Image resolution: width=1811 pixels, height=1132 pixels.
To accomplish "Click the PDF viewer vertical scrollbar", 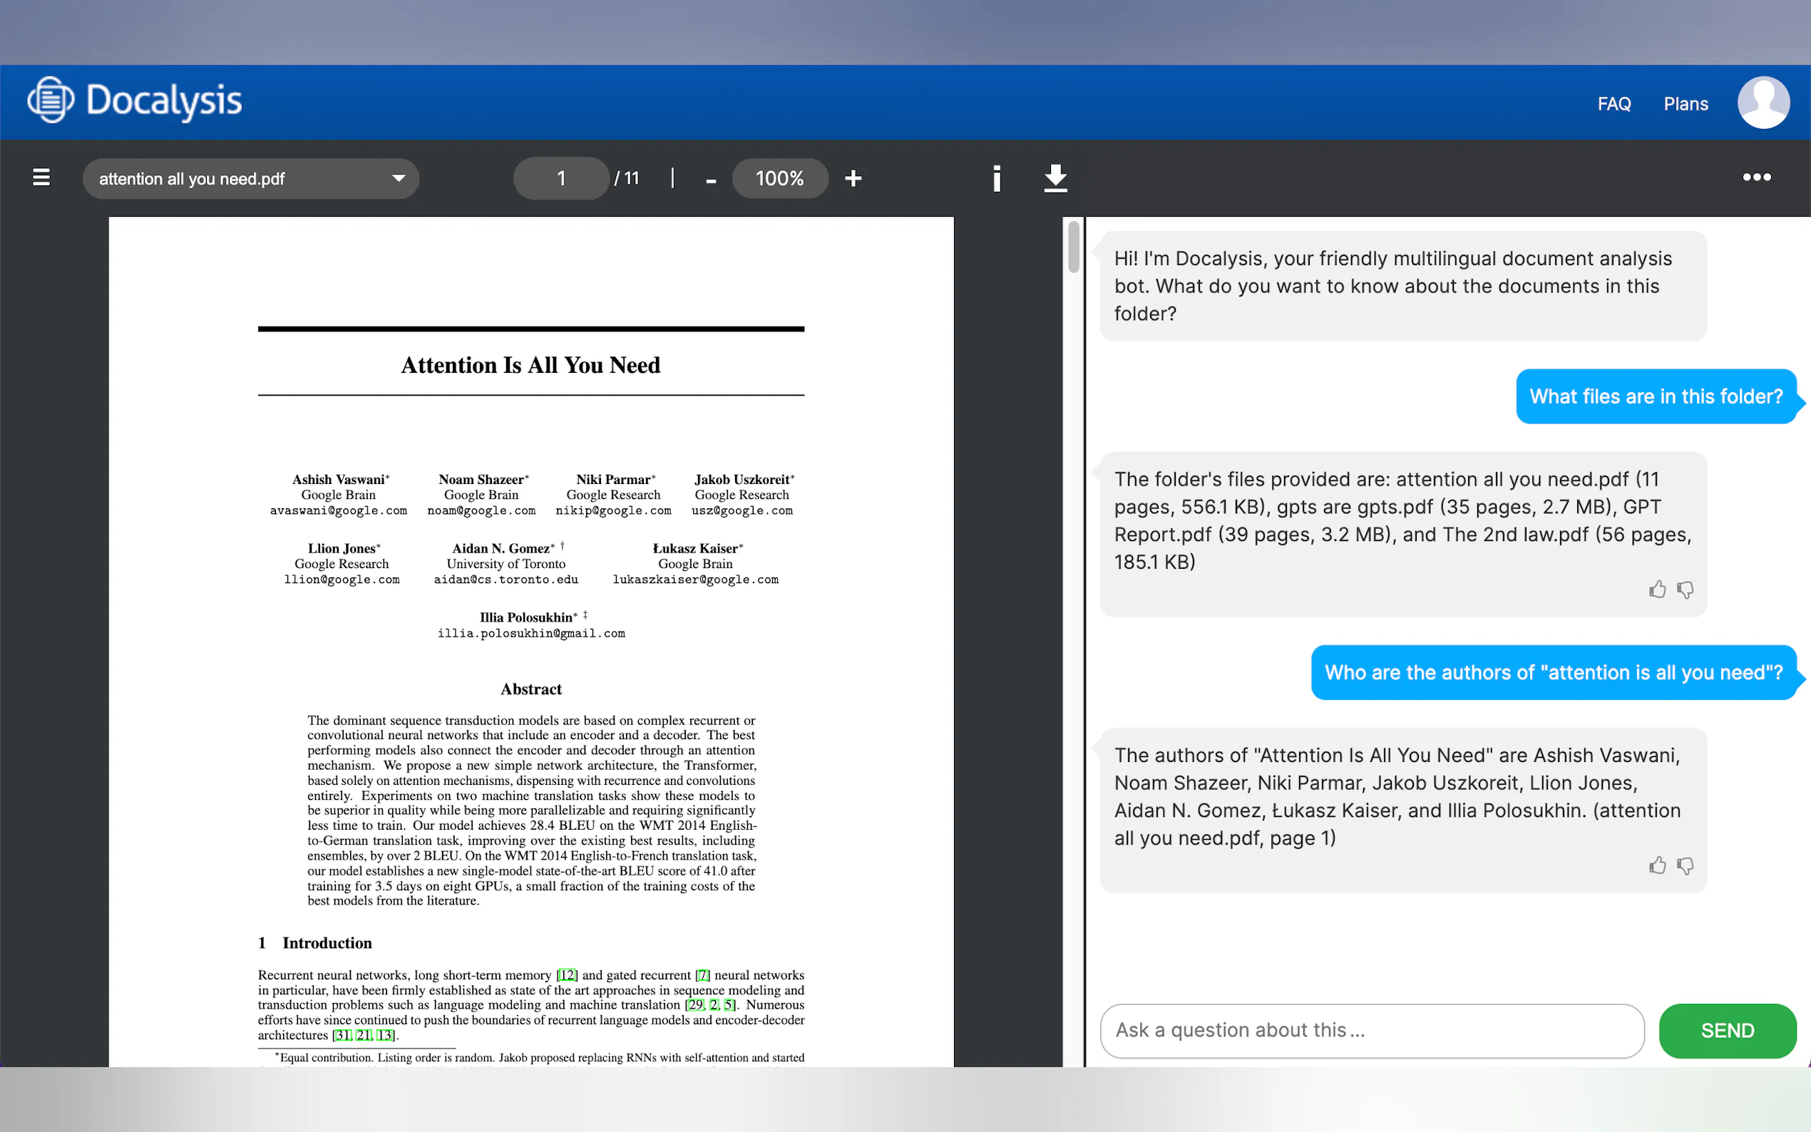I will coord(1073,247).
